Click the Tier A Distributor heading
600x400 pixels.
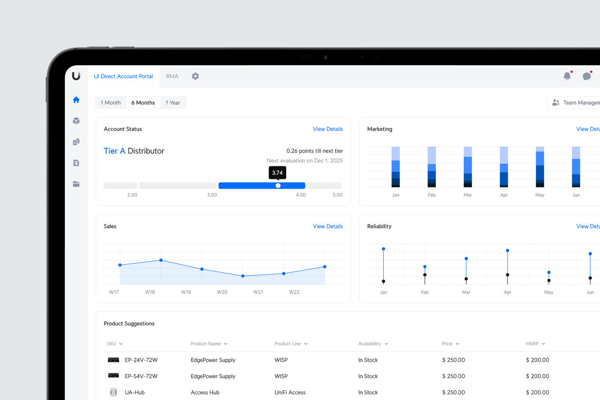tap(134, 151)
